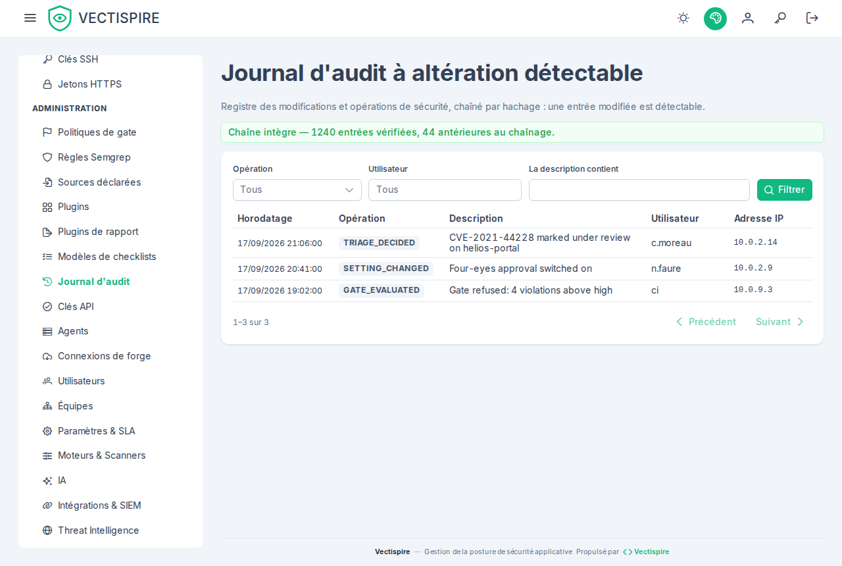
Task: Click the Plugins grid icon
Action: tap(47, 207)
